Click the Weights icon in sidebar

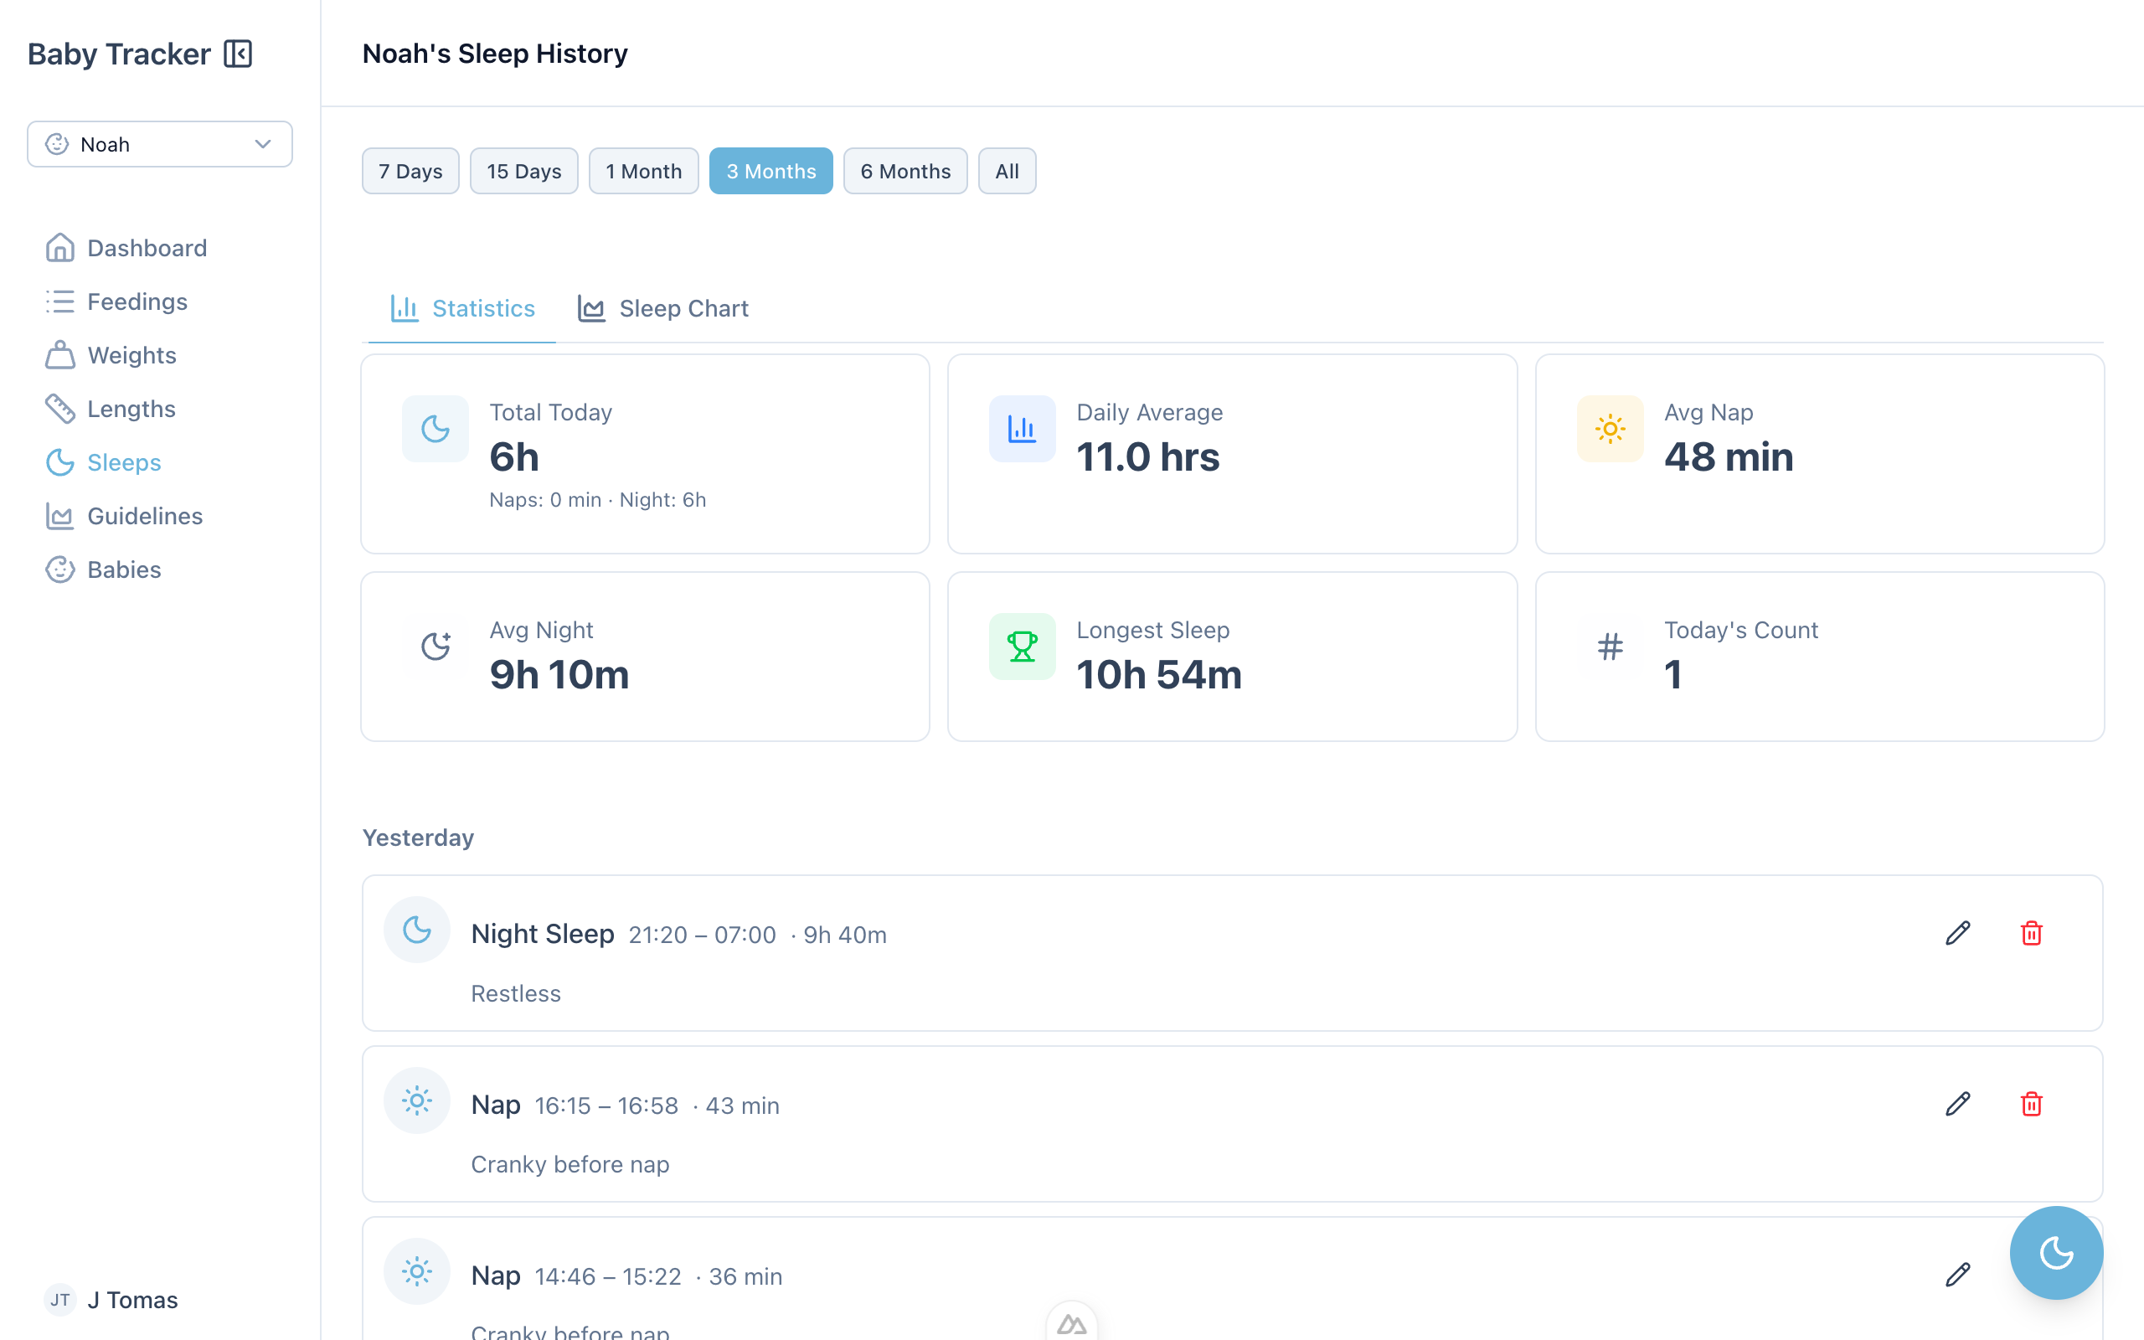59,354
